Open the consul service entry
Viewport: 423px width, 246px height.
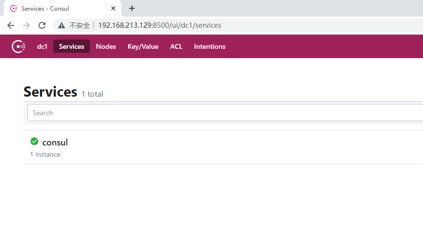coord(55,142)
